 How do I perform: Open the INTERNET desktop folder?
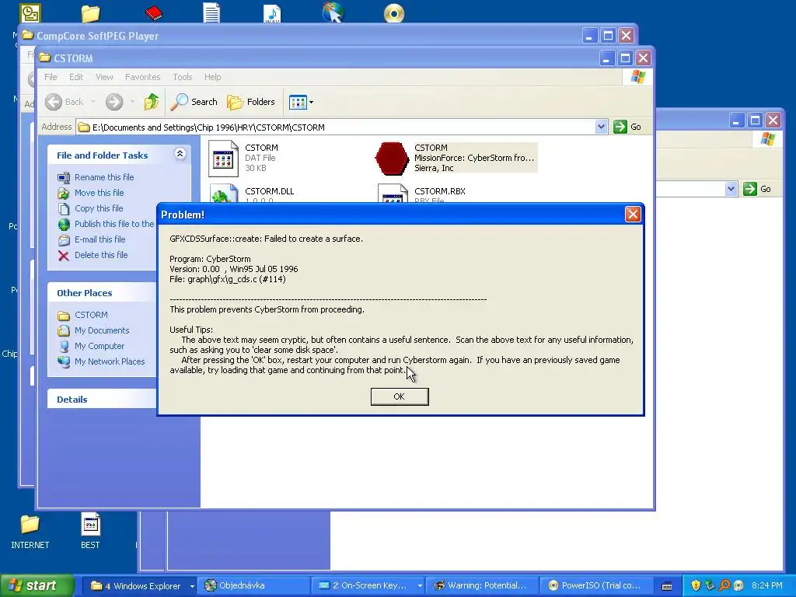(30, 532)
